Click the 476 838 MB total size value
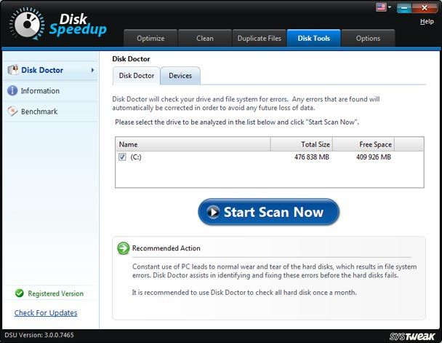442x343 pixels. (x=312, y=157)
